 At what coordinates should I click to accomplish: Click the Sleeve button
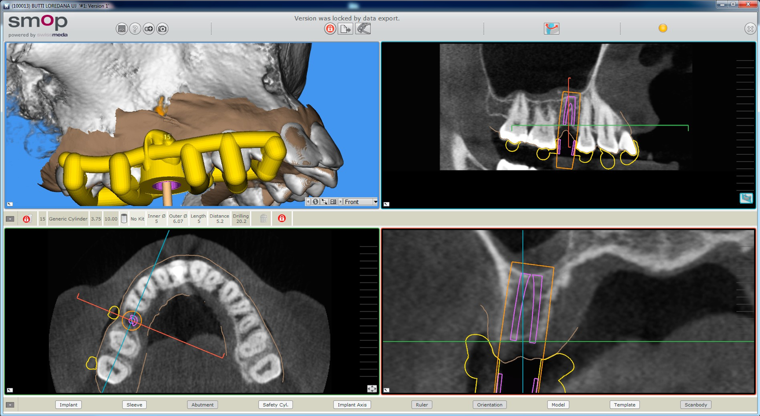(x=134, y=405)
